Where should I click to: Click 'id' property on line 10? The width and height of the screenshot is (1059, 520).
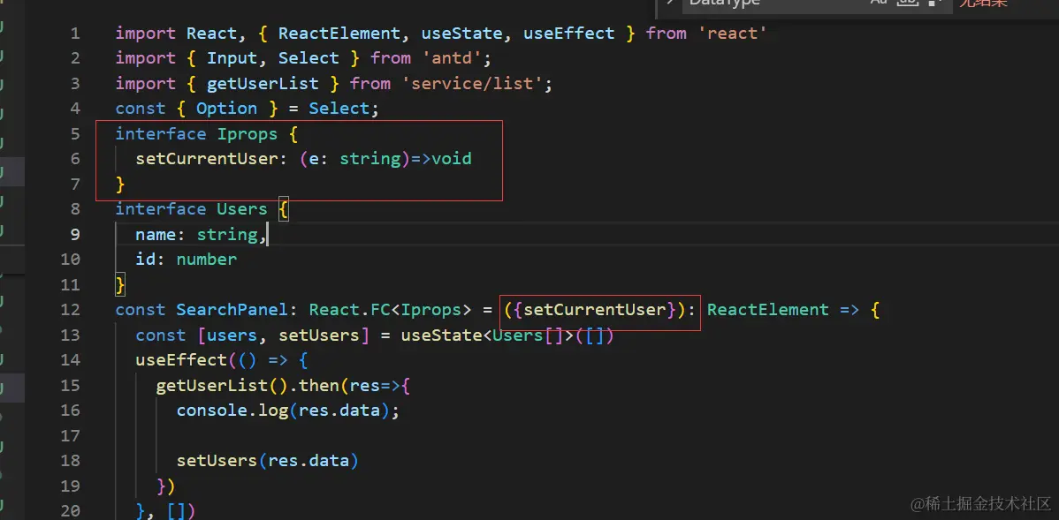click(146, 259)
